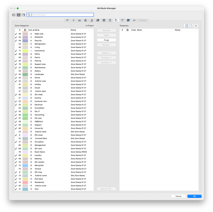Sort the Temporary list by Stamp column
213x212 pixels.
point(178,30)
